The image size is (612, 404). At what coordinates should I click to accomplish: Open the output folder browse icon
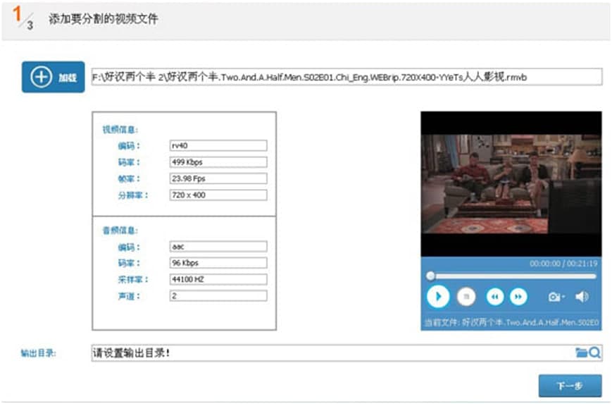581,353
